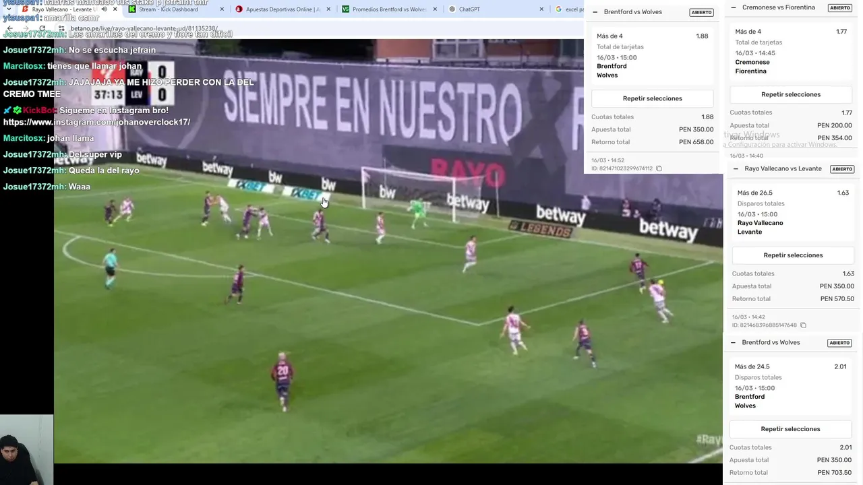Click the match scoreboard showing 37:13

(133, 84)
